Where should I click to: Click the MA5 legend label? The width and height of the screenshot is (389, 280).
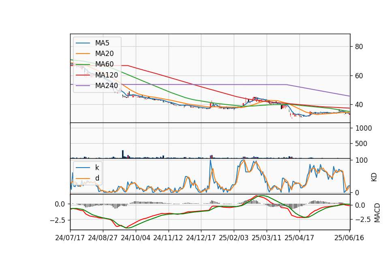[102, 43]
